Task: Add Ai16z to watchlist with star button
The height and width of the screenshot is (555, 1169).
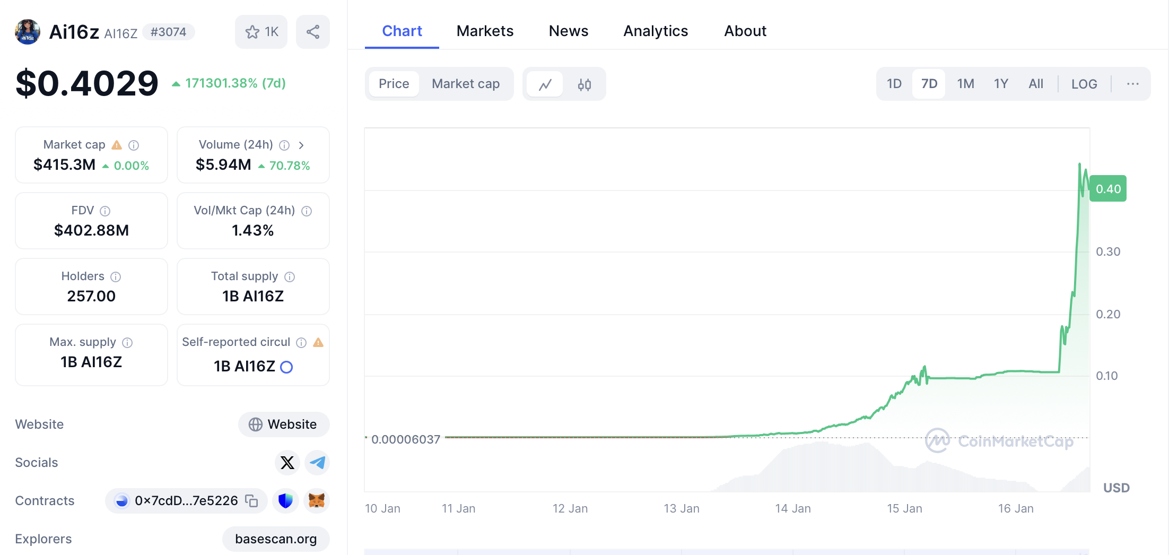Action: 261,32
